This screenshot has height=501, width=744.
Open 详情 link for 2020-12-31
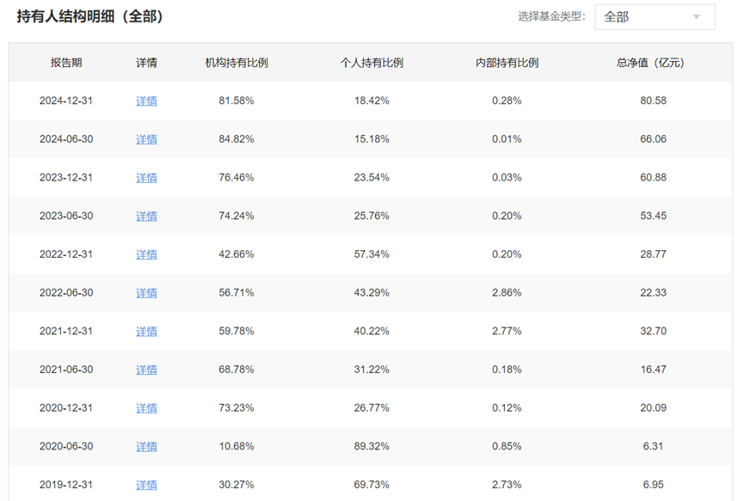point(146,408)
